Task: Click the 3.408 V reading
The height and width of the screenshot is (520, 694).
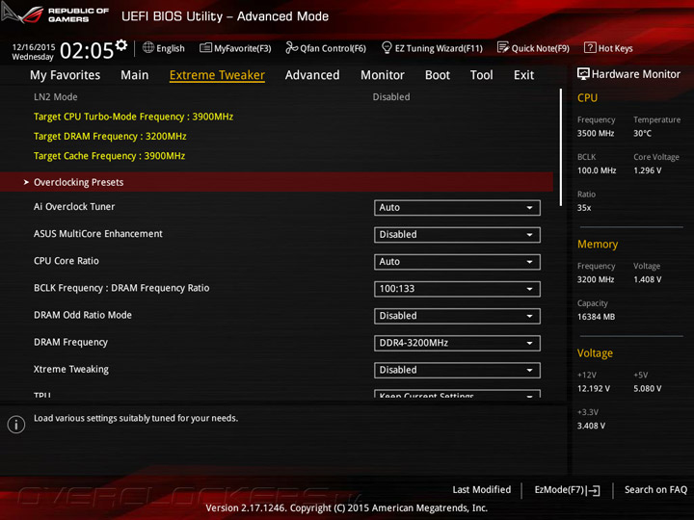Action: [x=591, y=426]
